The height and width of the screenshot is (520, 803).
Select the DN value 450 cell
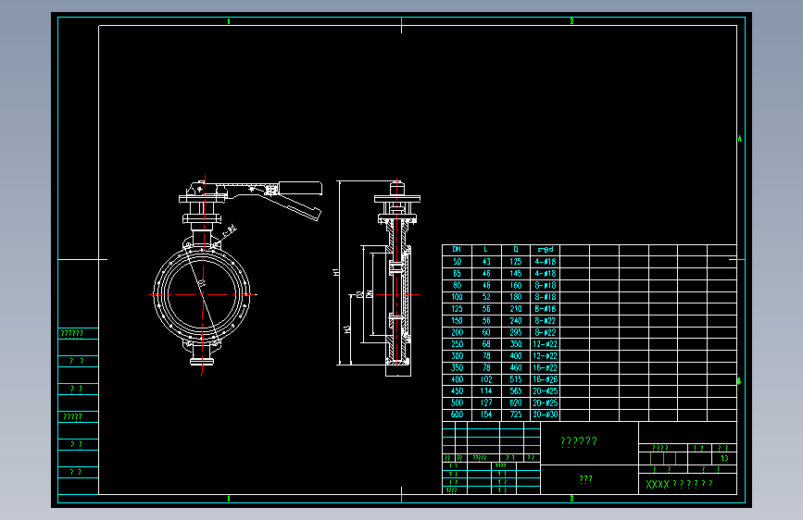457,391
